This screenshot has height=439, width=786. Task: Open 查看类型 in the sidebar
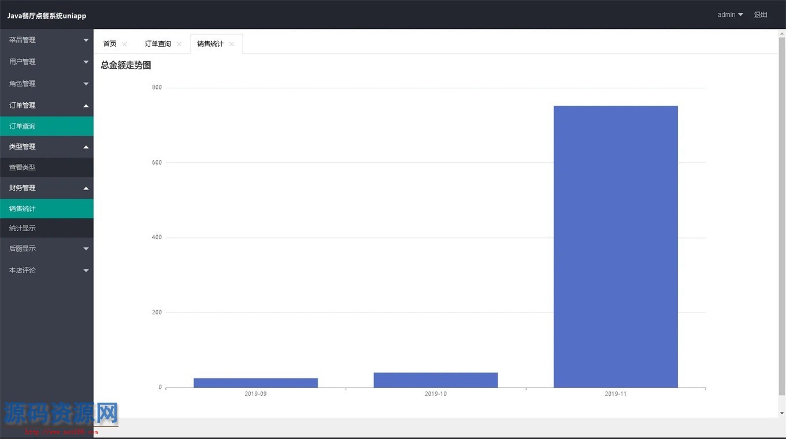tap(46, 168)
